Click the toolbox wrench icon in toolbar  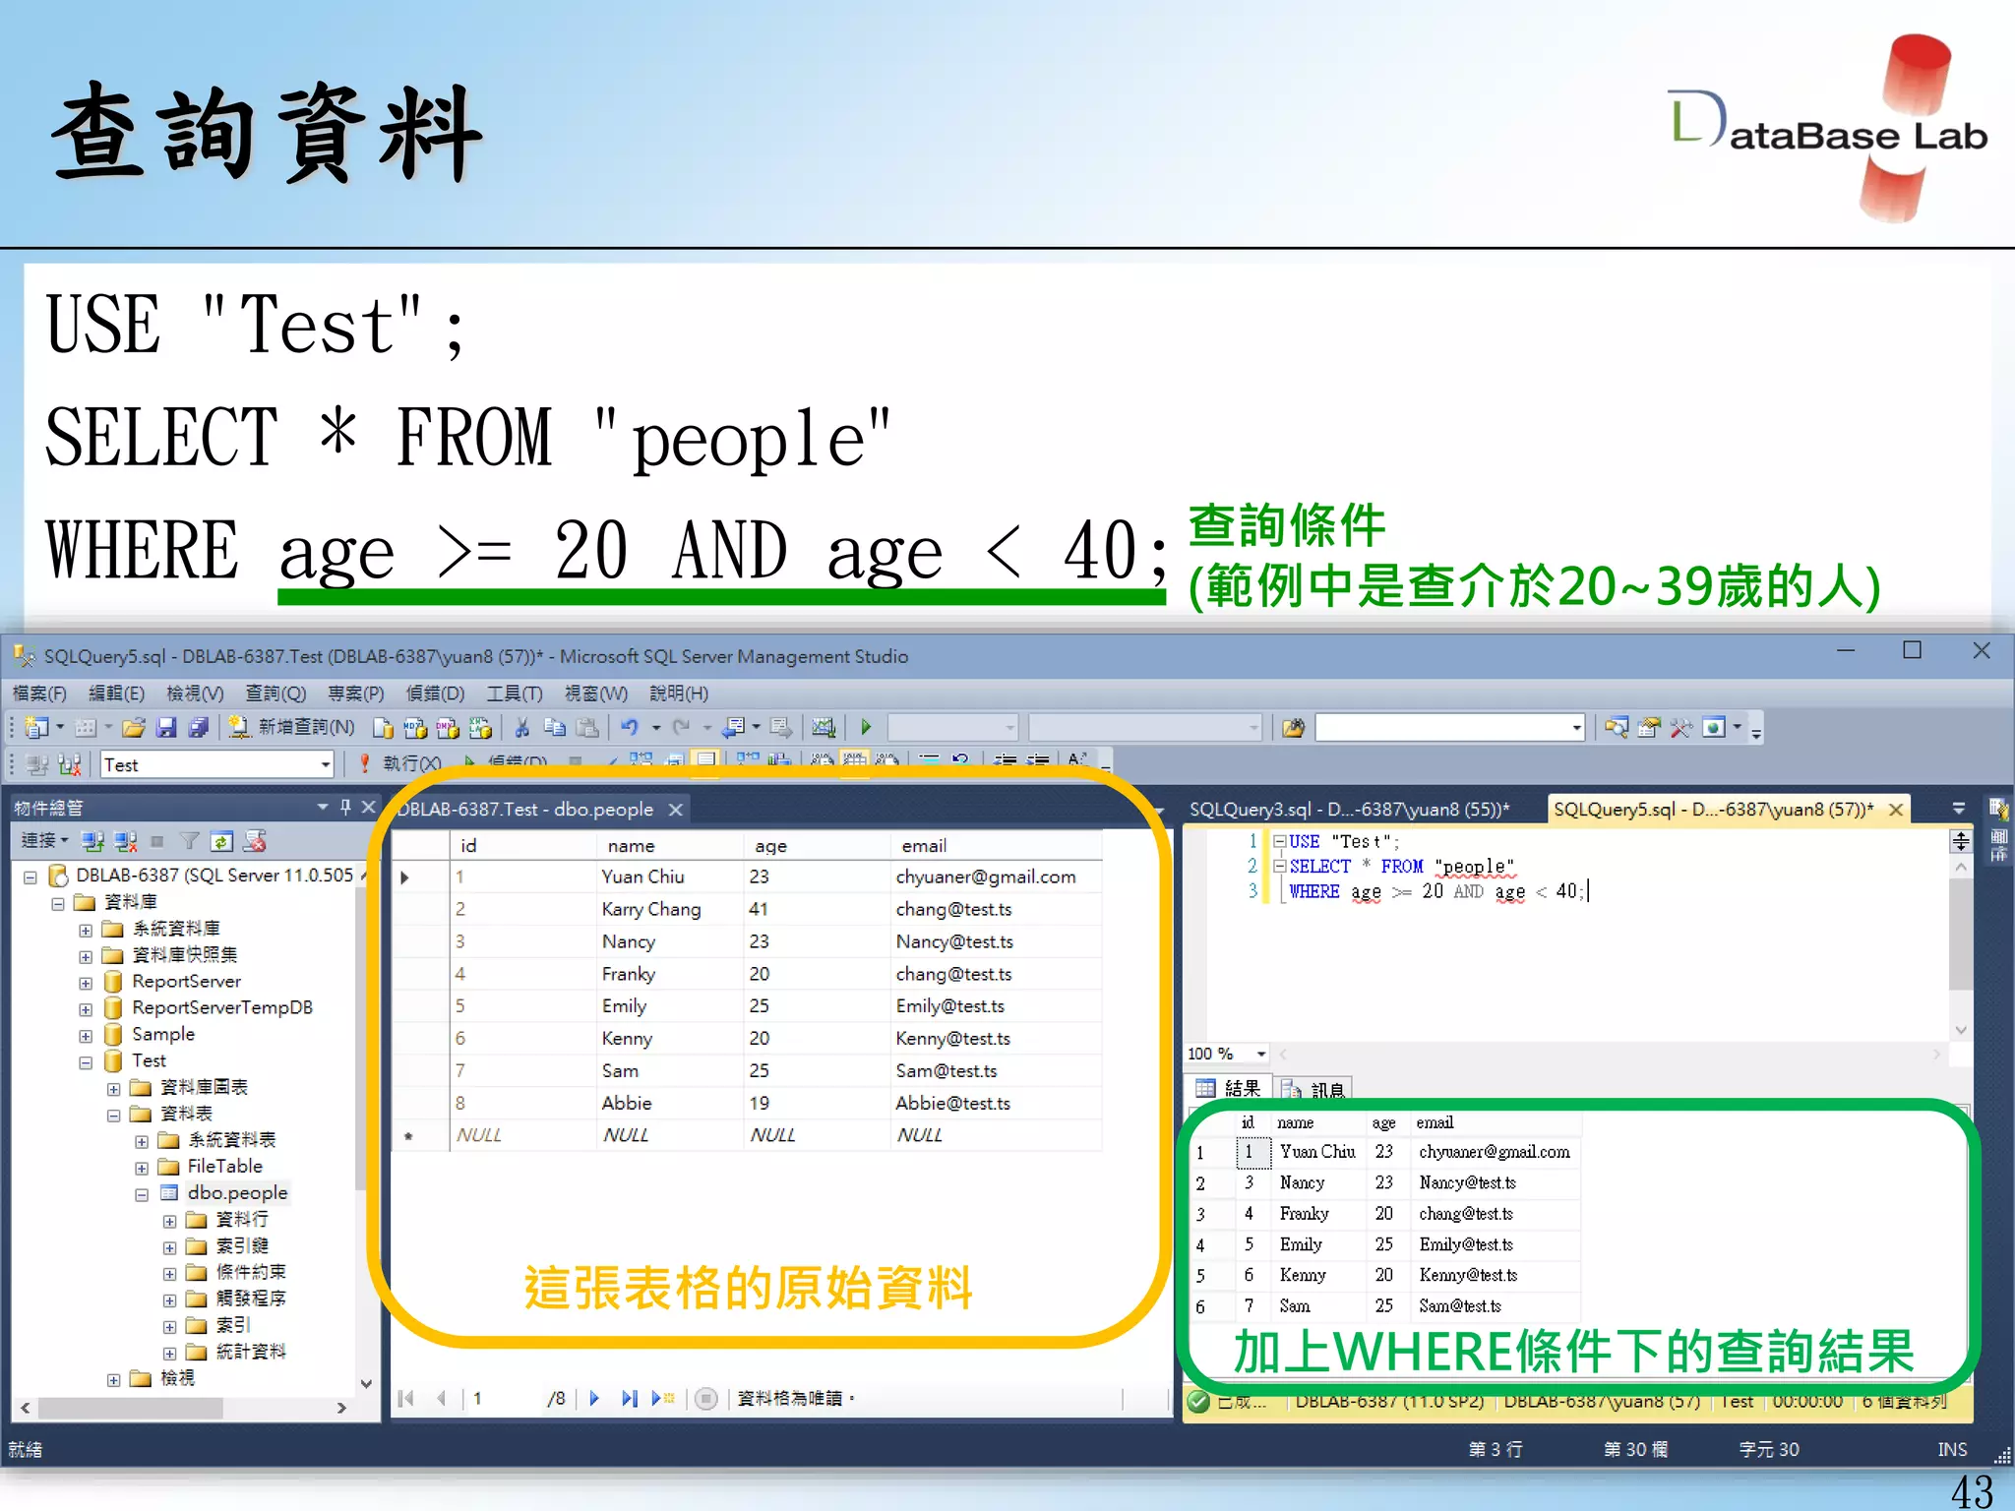pos(1681,728)
